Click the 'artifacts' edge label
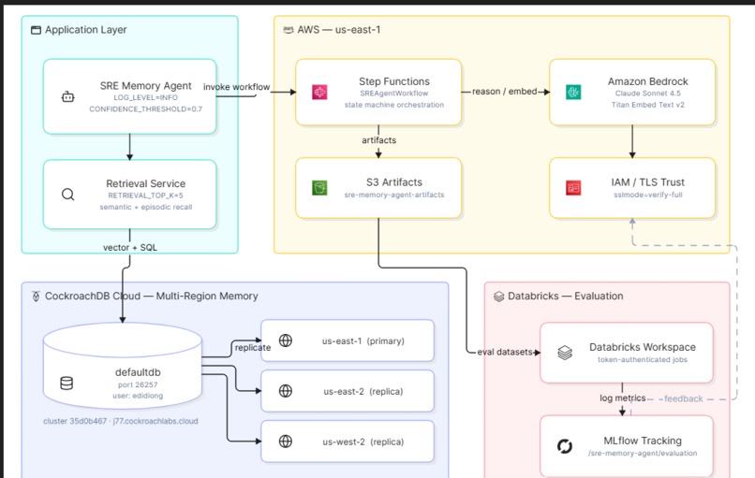The width and height of the screenshot is (755, 478). (379, 140)
